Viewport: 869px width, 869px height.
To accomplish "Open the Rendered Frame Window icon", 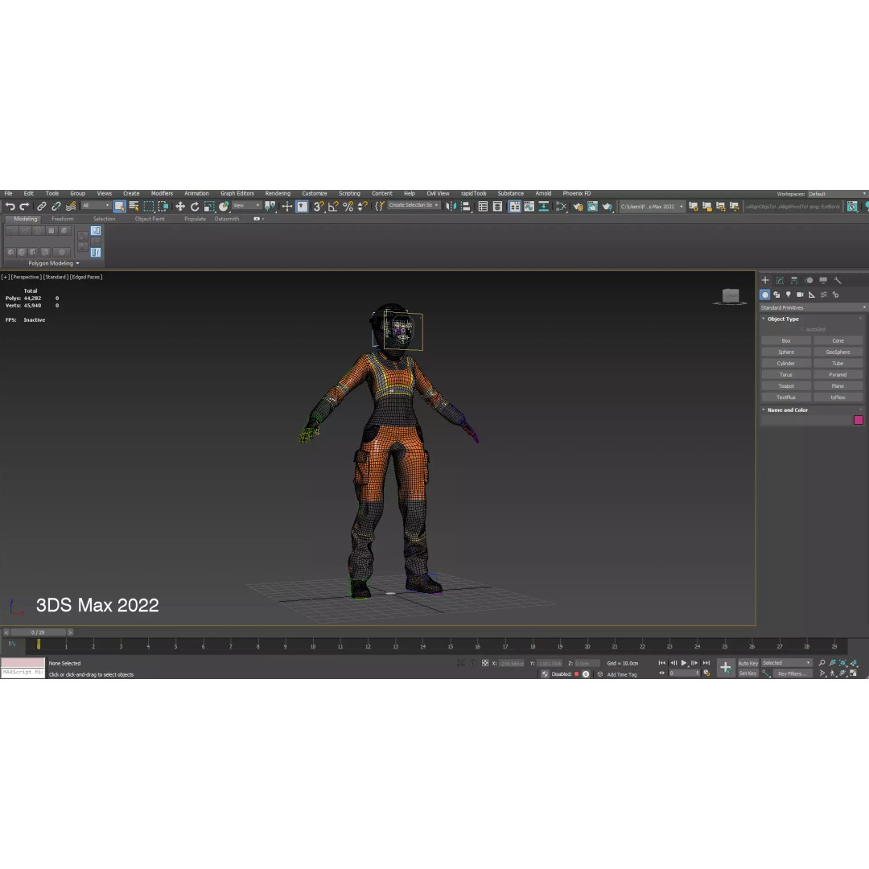I will pyautogui.click(x=592, y=206).
